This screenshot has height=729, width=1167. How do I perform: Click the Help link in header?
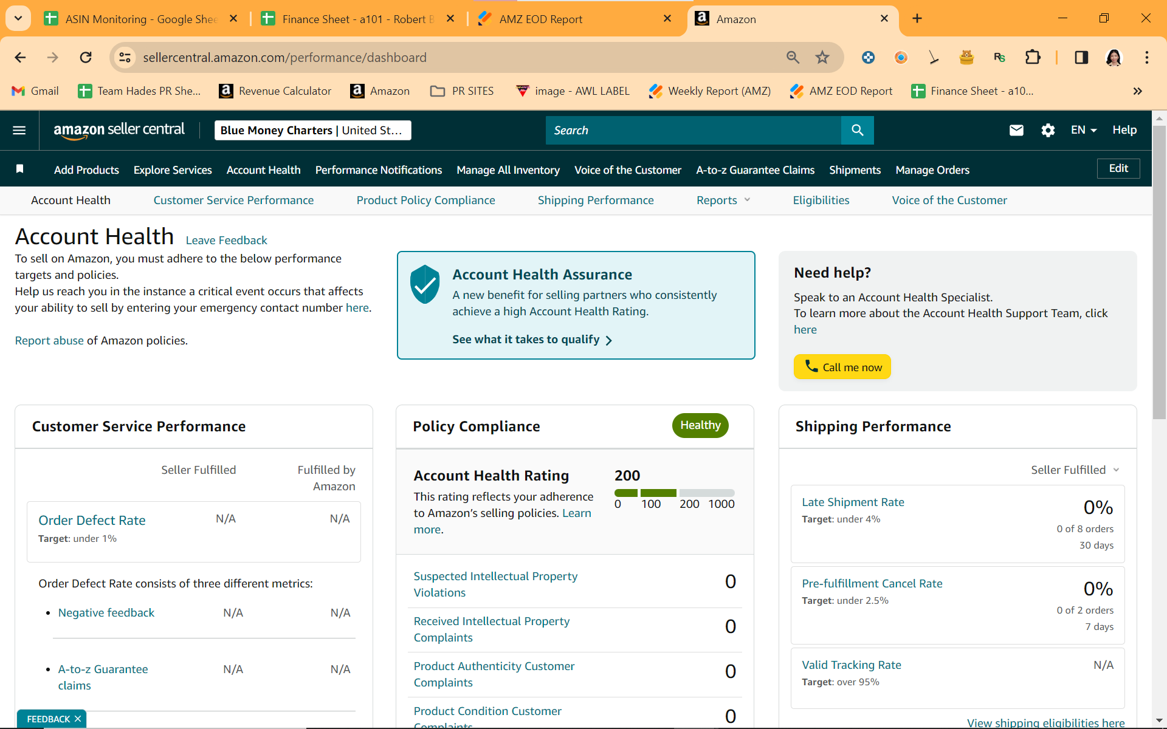point(1124,130)
